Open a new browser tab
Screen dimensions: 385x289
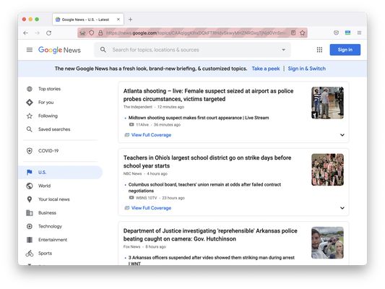(x=130, y=20)
